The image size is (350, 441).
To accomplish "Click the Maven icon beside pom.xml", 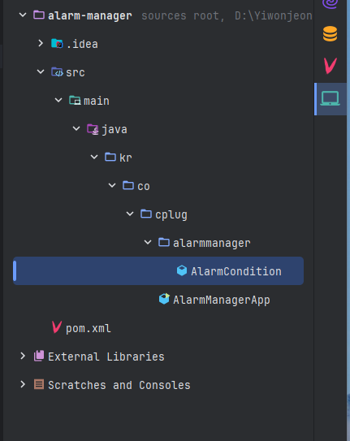I will point(57,327).
